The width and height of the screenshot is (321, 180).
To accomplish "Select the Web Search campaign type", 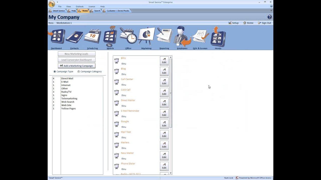I will pyautogui.click(x=77, y=102).
